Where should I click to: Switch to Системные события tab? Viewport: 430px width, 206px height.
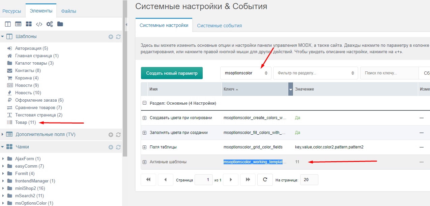(220, 26)
